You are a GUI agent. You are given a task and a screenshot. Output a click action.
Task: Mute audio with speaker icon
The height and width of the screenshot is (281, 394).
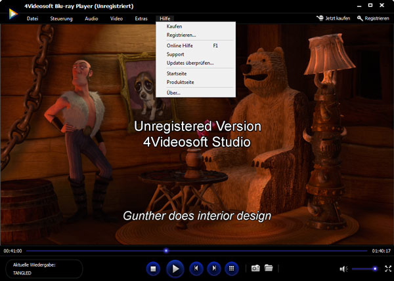(343, 269)
